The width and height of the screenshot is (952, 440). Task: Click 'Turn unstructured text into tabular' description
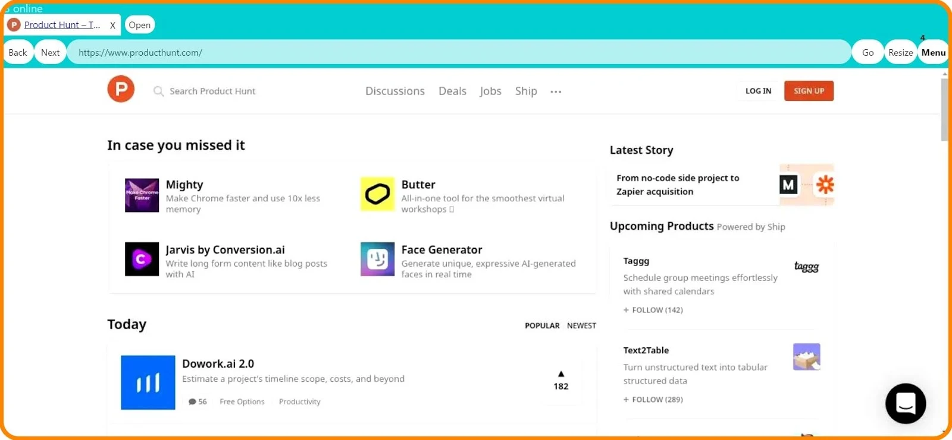(x=695, y=374)
